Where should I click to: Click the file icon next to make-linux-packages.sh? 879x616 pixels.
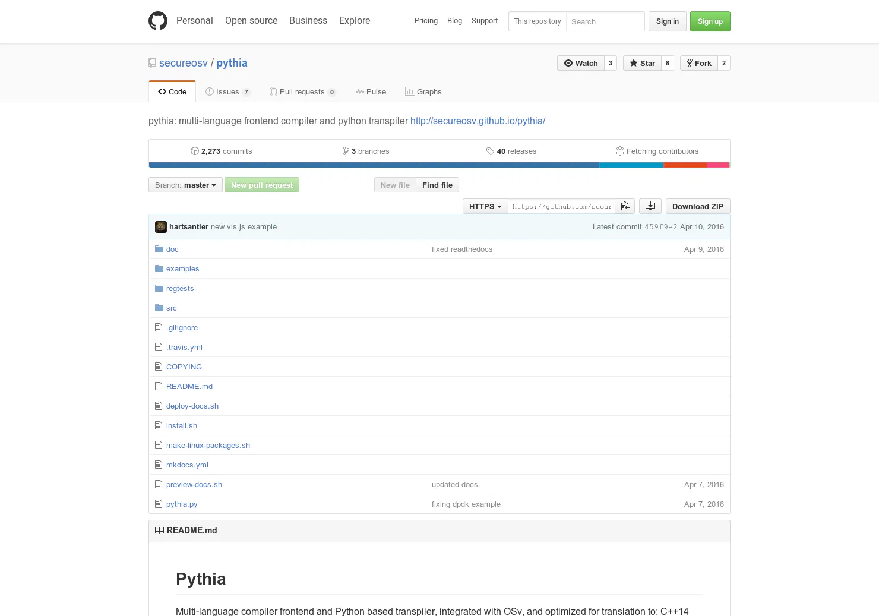[x=159, y=445]
